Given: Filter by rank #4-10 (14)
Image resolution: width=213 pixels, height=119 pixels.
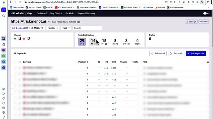Looking at the screenshot, I should (93, 42).
